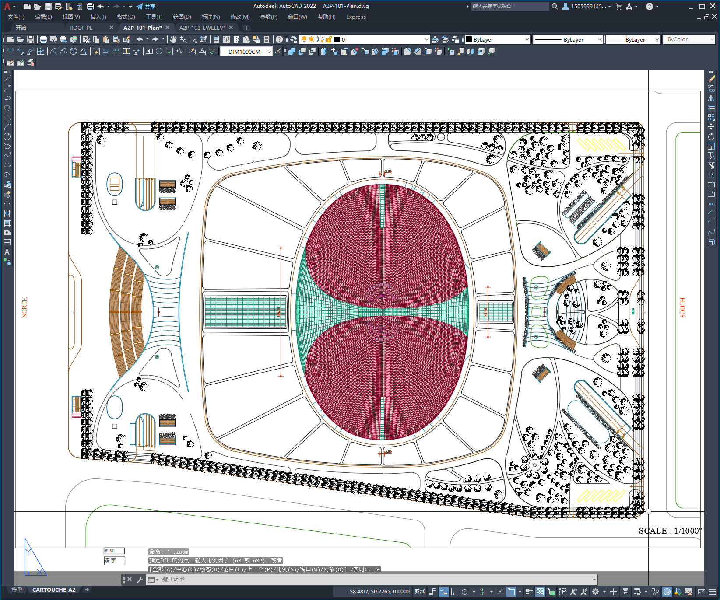
Task: Toggle polar tracking in status bar
Action: (x=465, y=592)
